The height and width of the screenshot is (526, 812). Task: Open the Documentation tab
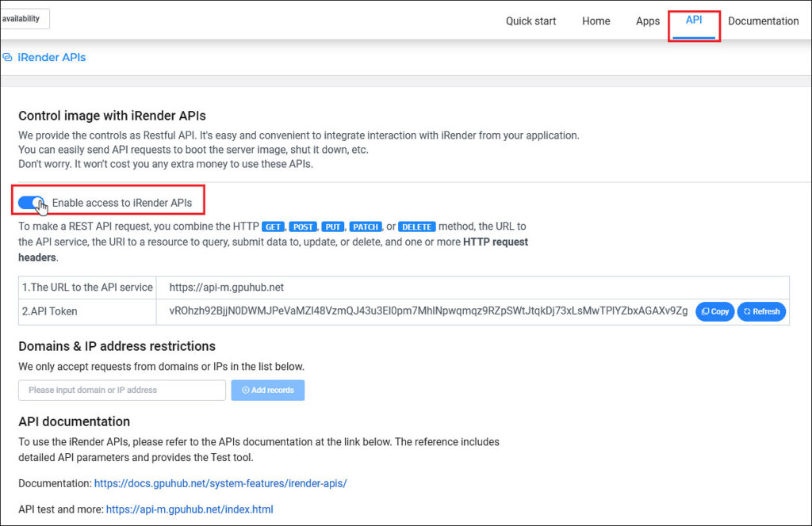pos(764,21)
